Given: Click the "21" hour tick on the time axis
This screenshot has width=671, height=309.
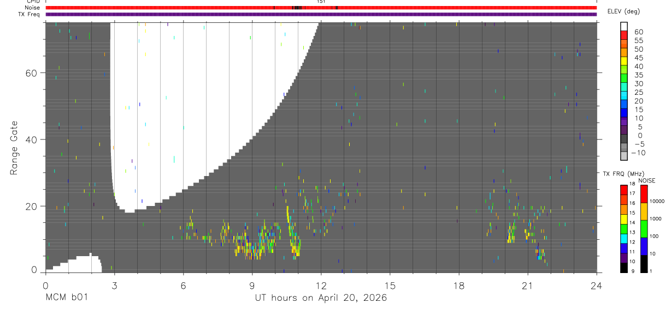Looking at the screenshot, I should (527, 284).
